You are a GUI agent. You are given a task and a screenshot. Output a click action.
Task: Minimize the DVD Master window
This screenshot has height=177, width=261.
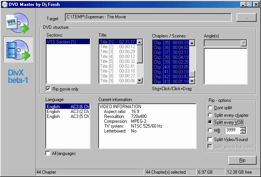(x=243, y=4)
